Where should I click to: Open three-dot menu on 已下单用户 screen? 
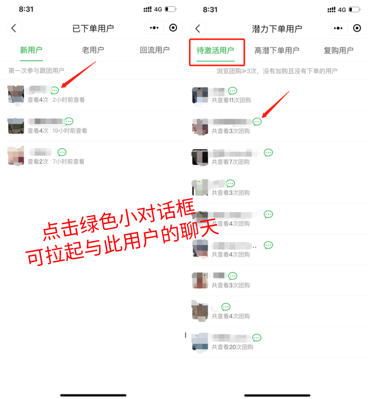pyautogui.click(x=154, y=28)
